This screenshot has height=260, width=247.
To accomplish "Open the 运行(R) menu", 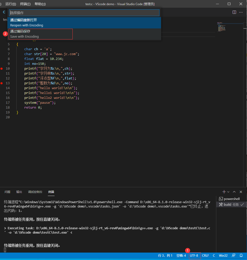I will point(10,4).
